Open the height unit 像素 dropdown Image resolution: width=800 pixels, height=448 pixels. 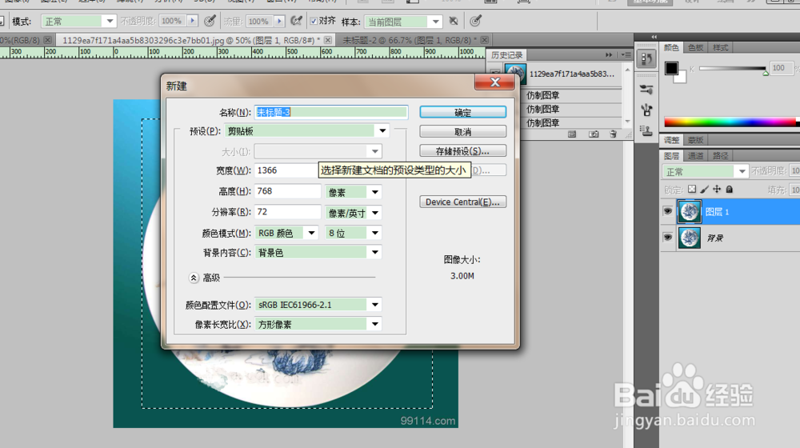(375, 192)
